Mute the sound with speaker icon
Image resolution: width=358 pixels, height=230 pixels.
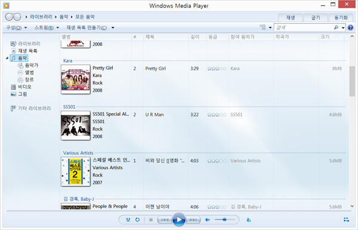click(x=207, y=220)
